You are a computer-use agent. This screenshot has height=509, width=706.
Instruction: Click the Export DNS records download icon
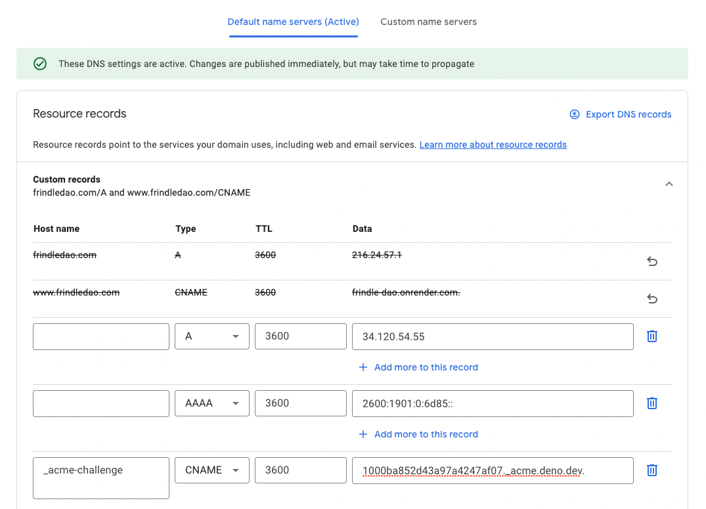(x=575, y=114)
